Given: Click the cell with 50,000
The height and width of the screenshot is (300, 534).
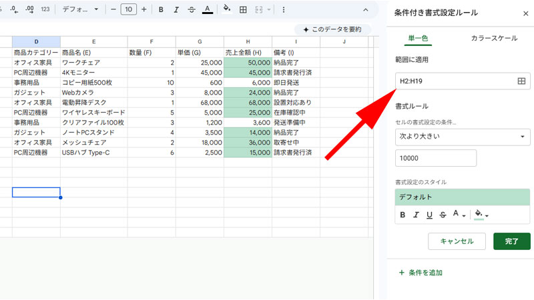Looking at the screenshot, I should pos(248,63).
